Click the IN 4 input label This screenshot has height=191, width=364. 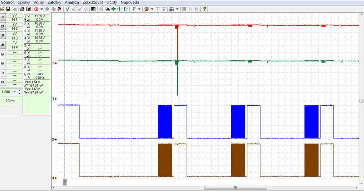tap(15, 47)
